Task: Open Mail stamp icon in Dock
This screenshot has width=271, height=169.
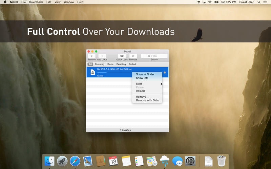Action: coord(88,161)
